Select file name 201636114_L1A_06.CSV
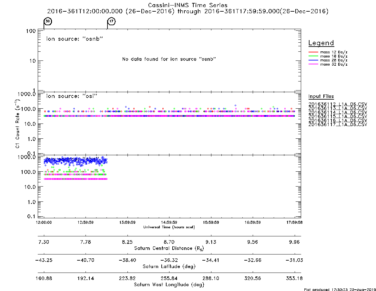The image size is (376, 291). pos(338,113)
